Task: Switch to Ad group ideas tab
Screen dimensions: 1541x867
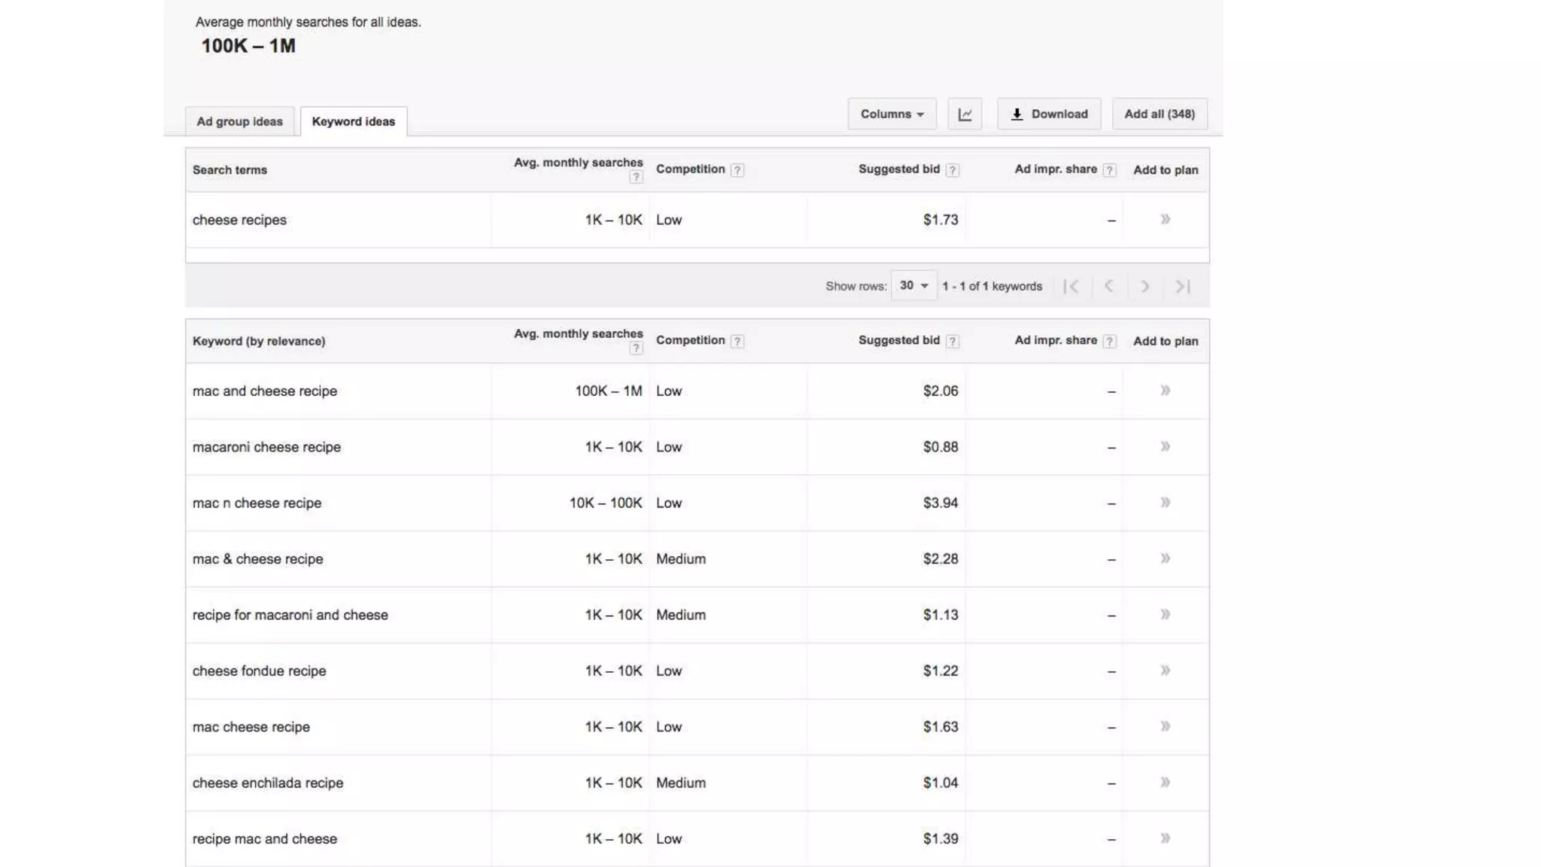Action: click(x=239, y=122)
